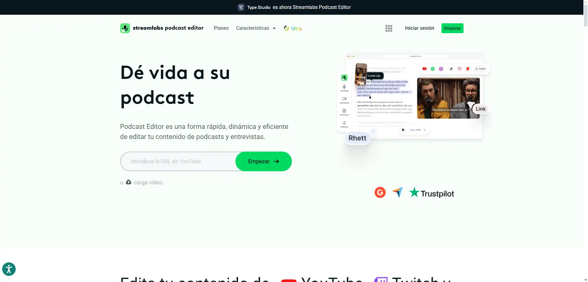Open the apps grid menu icon
Screen dimensions: 588x282
(x=389, y=28)
